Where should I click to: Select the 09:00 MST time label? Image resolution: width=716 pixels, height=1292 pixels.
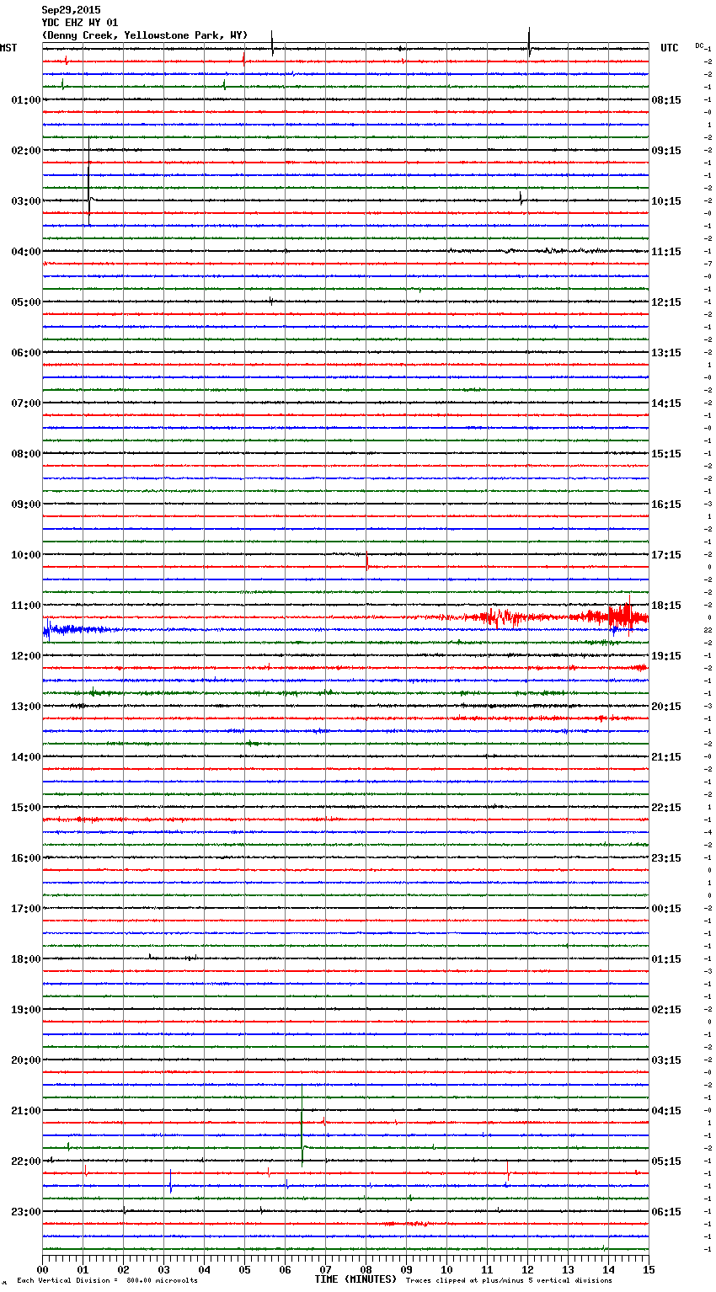(x=26, y=505)
